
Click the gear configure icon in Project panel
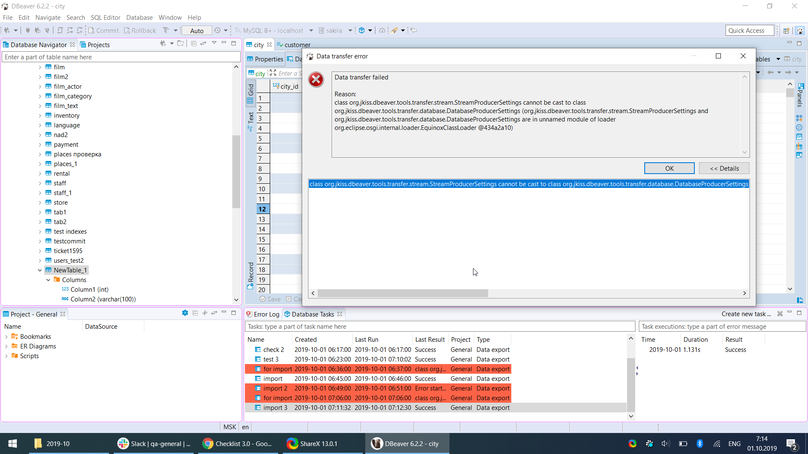[185, 313]
